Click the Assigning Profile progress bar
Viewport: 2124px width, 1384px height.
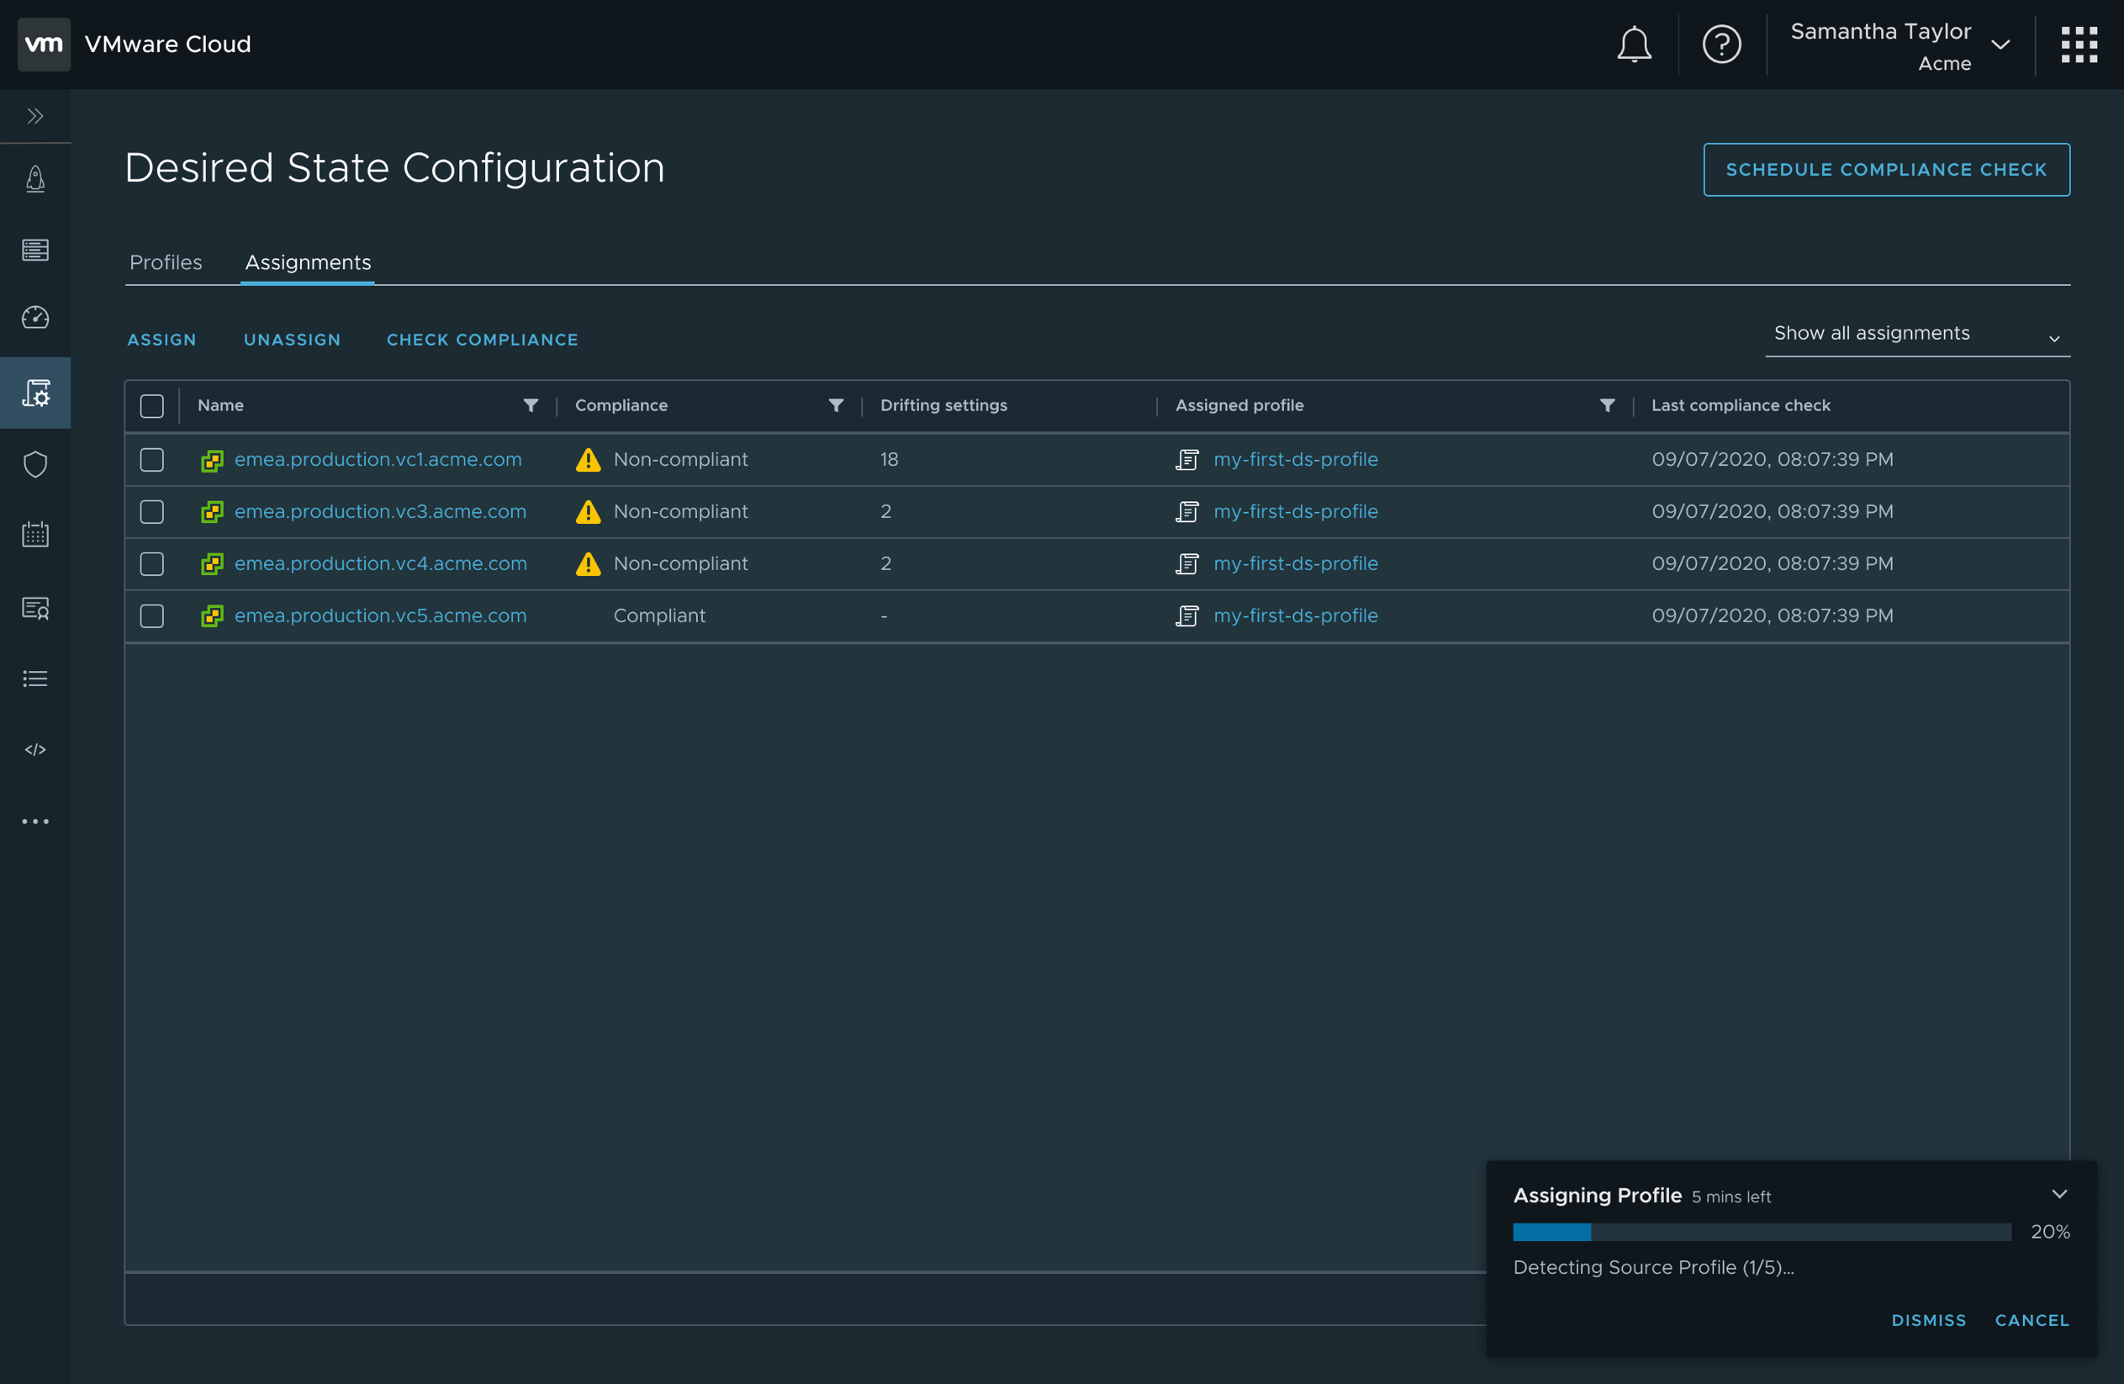(x=1762, y=1232)
